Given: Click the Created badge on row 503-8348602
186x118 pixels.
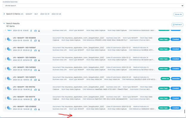Looking at the screenshot, I should pos(176,108).
